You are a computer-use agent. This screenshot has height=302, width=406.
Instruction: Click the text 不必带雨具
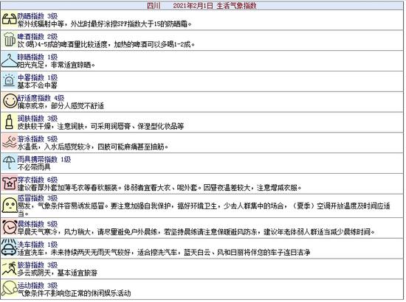point(34,167)
